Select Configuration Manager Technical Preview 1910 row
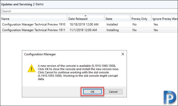Viewport: 178px width, 106px height. pyautogui.click(x=89, y=24)
